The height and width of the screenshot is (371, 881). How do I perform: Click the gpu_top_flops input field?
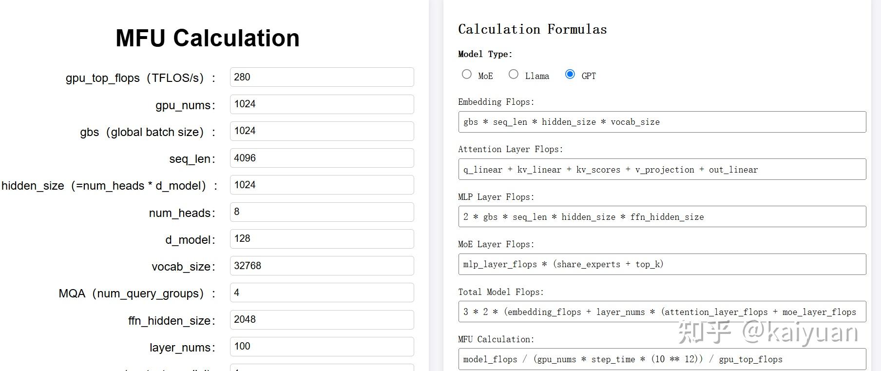click(322, 77)
